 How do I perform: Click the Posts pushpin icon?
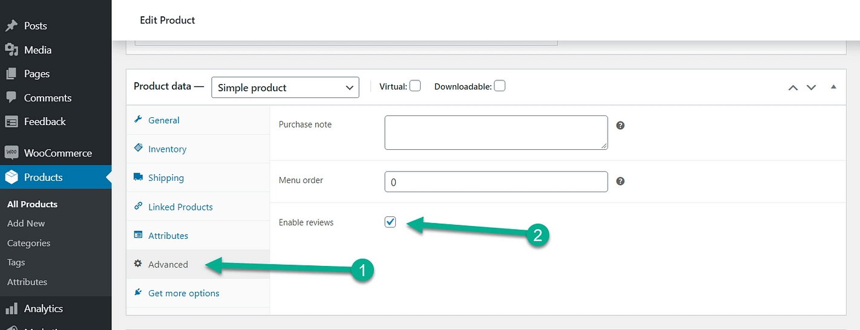[x=11, y=26]
